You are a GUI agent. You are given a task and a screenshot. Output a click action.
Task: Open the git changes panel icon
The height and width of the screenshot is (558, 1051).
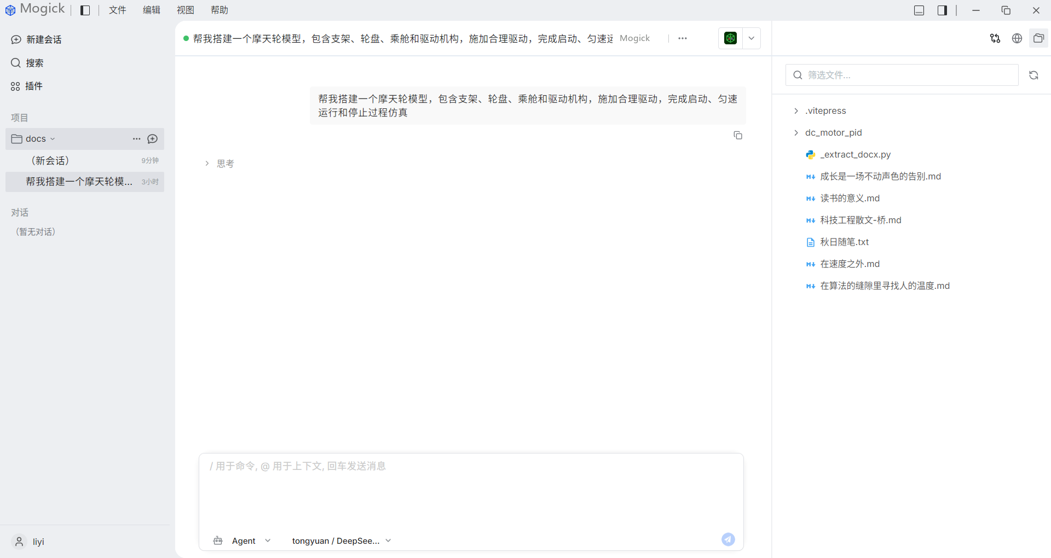tap(995, 38)
